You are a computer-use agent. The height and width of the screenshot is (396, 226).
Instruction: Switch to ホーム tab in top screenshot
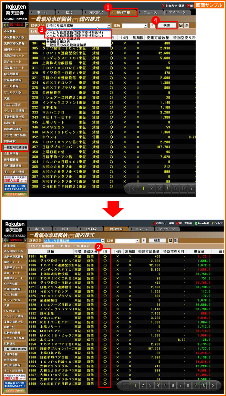point(42,12)
